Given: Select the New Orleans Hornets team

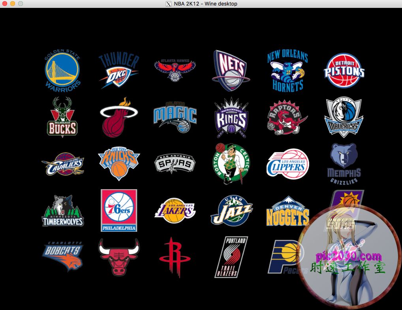Looking at the screenshot, I should pos(287,69).
